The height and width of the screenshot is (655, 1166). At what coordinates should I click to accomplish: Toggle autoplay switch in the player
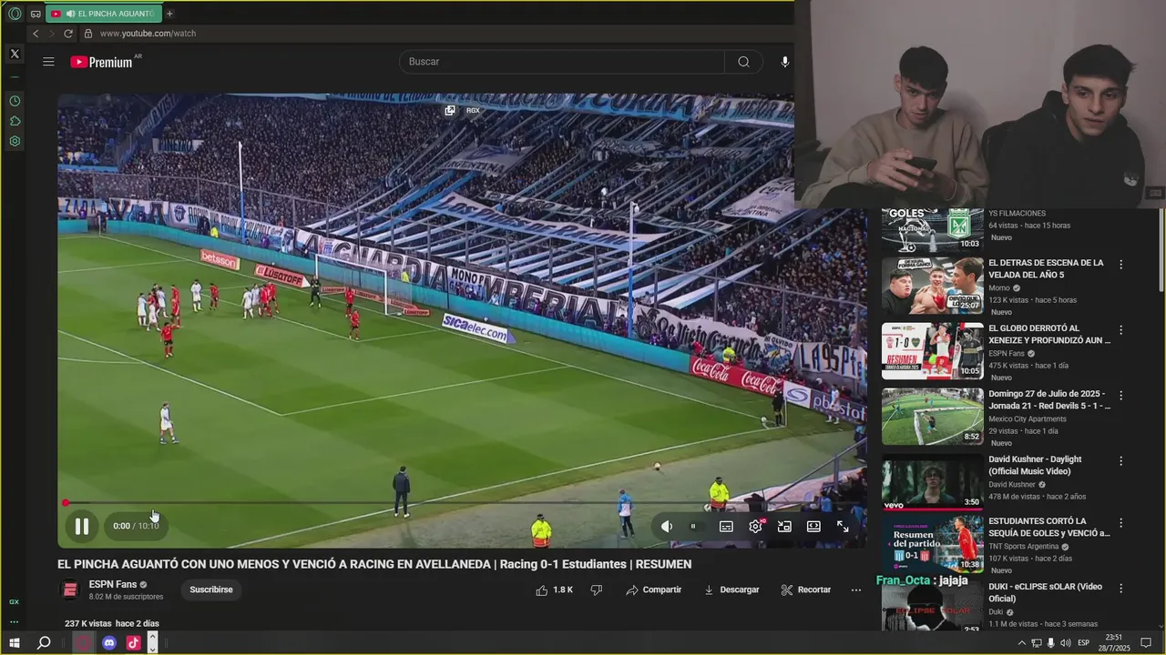click(693, 526)
